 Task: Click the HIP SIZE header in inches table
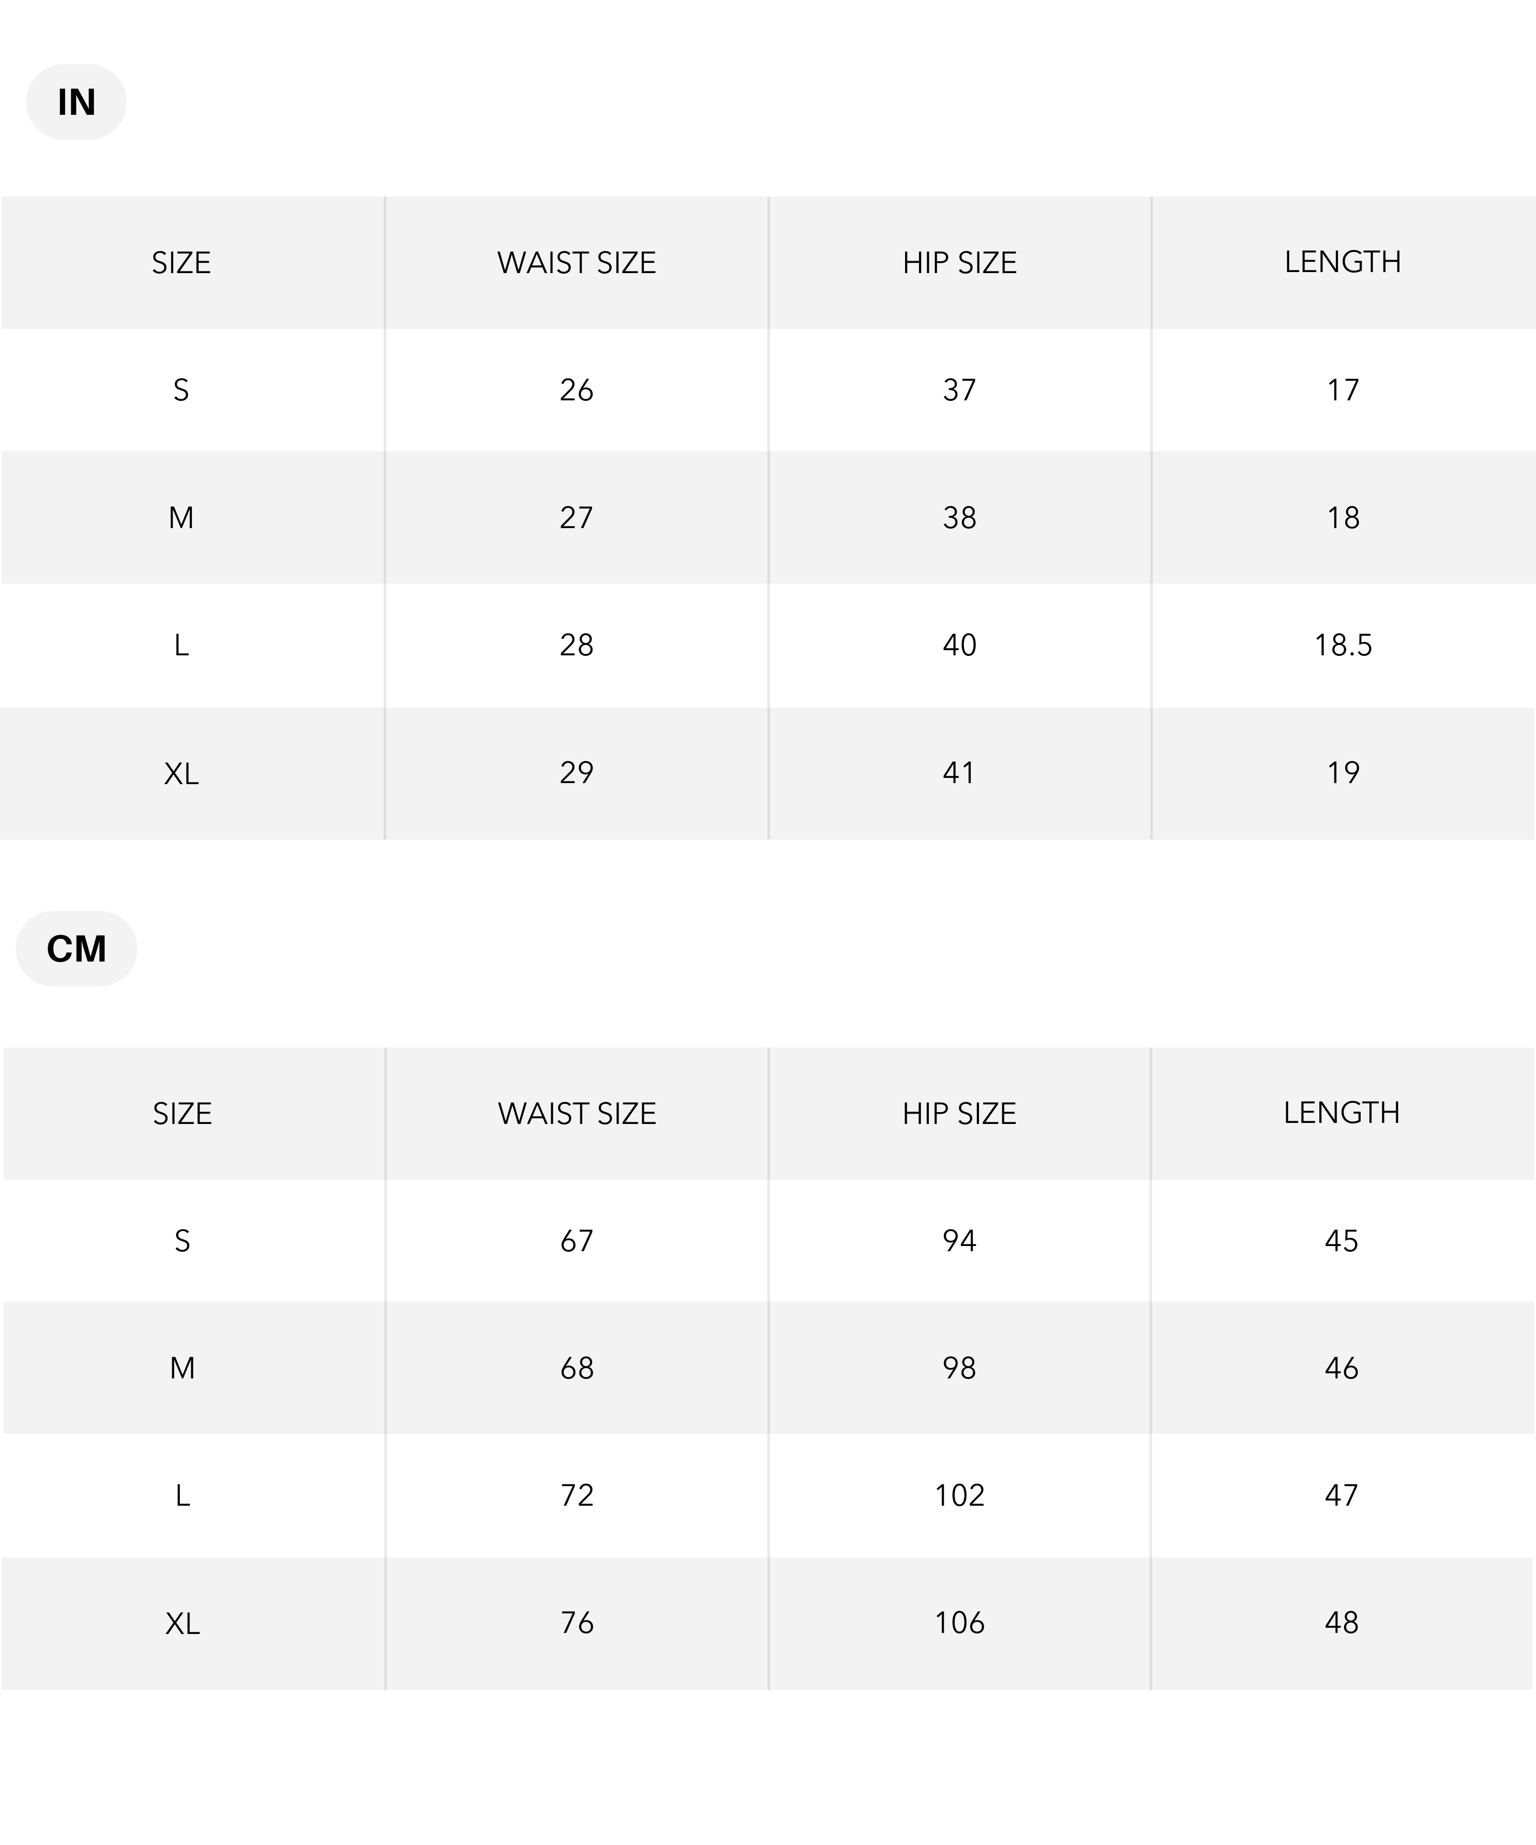click(x=959, y=263)
